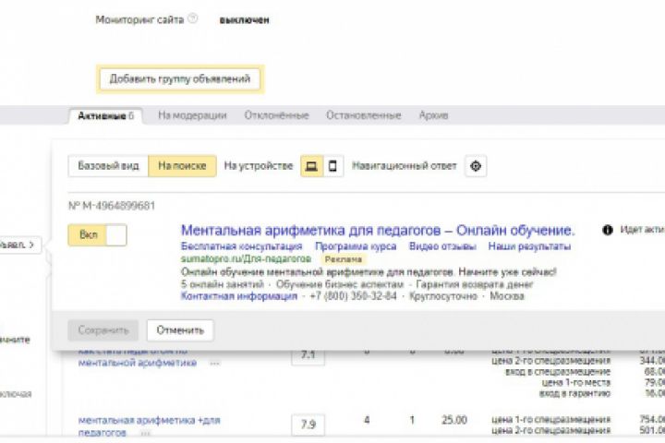
Task: Click the help icon next to Мониторинг сайта
Action: coord(193,18)
